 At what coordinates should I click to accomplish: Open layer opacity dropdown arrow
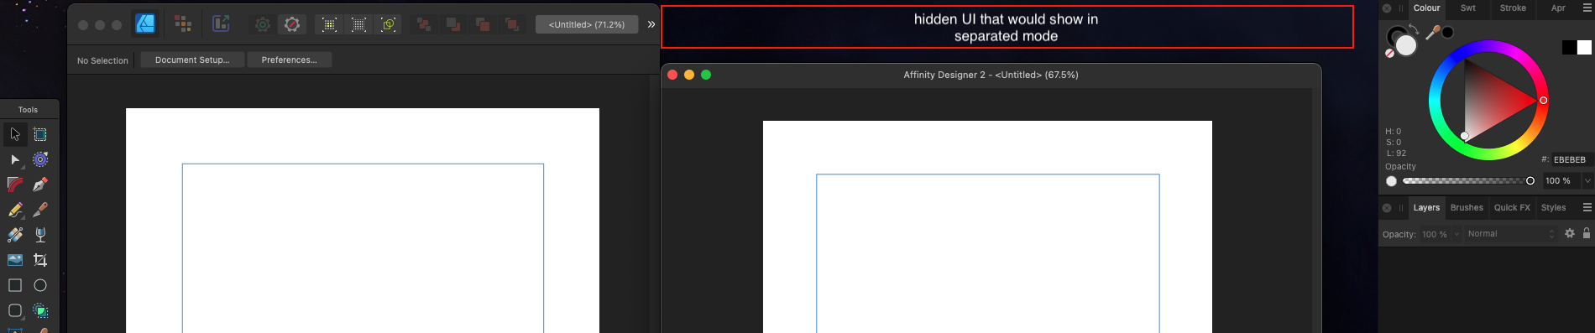tap(1456, 234)
